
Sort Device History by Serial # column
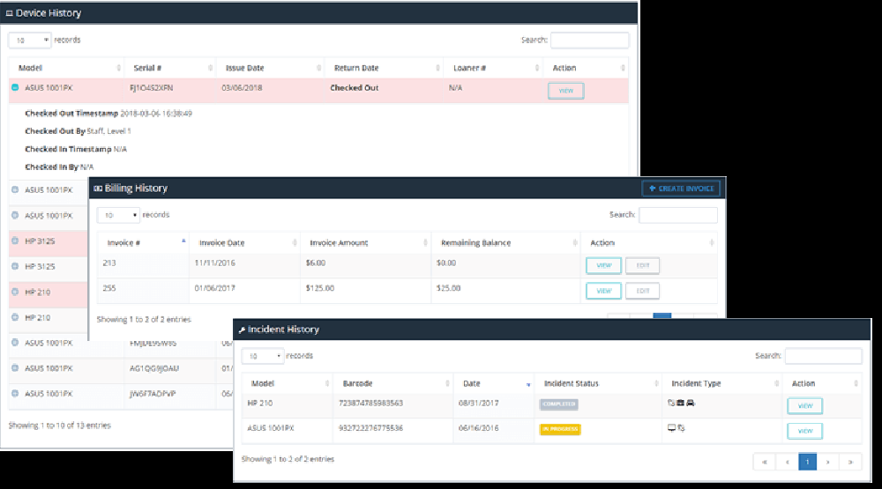(170, 68)
